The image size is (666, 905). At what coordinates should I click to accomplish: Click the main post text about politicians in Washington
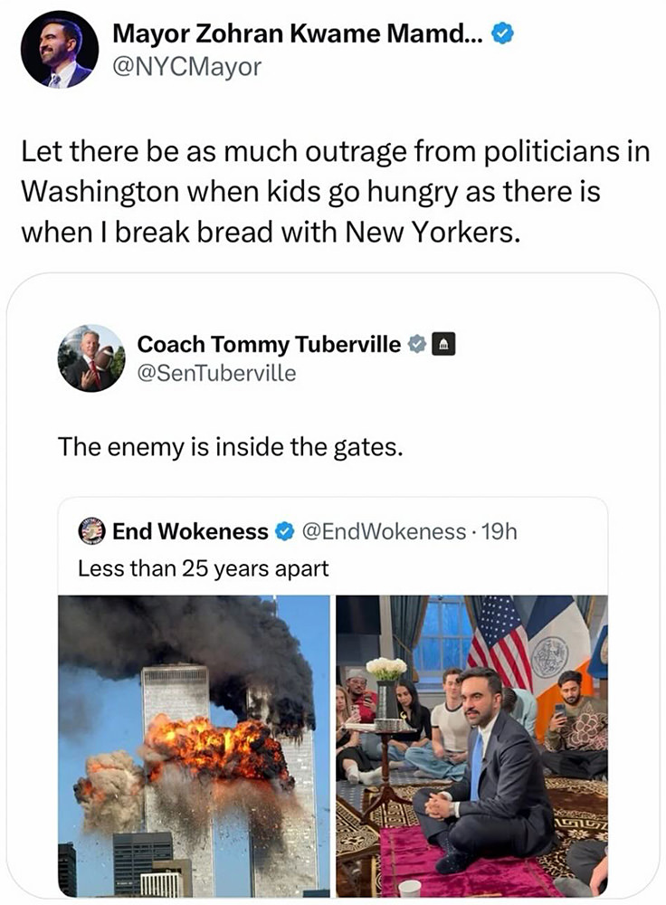click(x=335, y=193)
